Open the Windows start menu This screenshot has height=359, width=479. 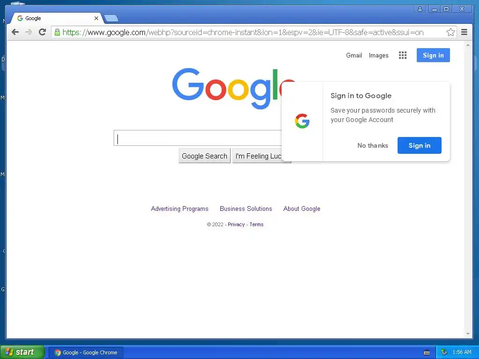pos(22,352)
